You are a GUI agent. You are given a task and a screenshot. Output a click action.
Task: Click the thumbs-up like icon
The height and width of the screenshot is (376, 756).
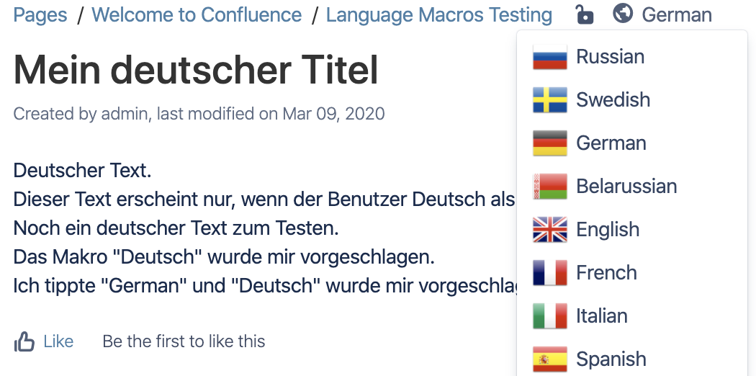[x=24, y=341]
